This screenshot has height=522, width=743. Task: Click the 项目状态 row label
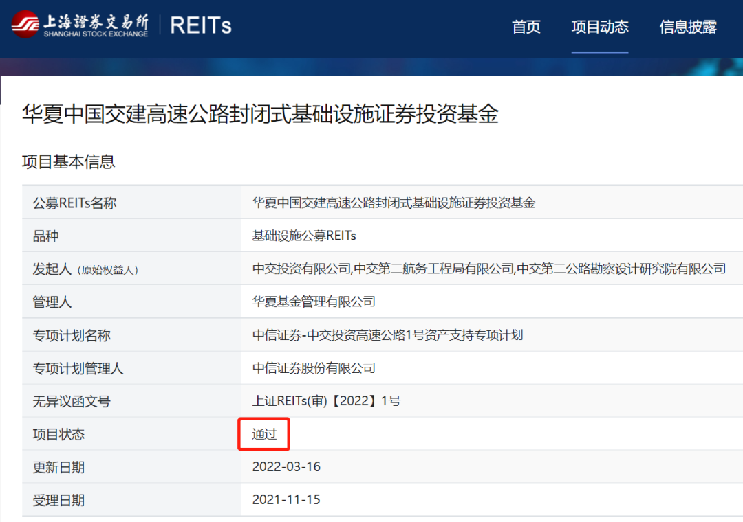58,434
